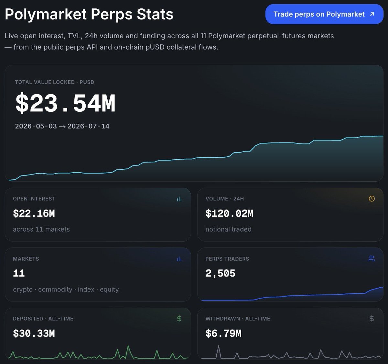388x364 pixels.
Task: Select the $23.54M total value locked figure
Action: click(65, 104)
